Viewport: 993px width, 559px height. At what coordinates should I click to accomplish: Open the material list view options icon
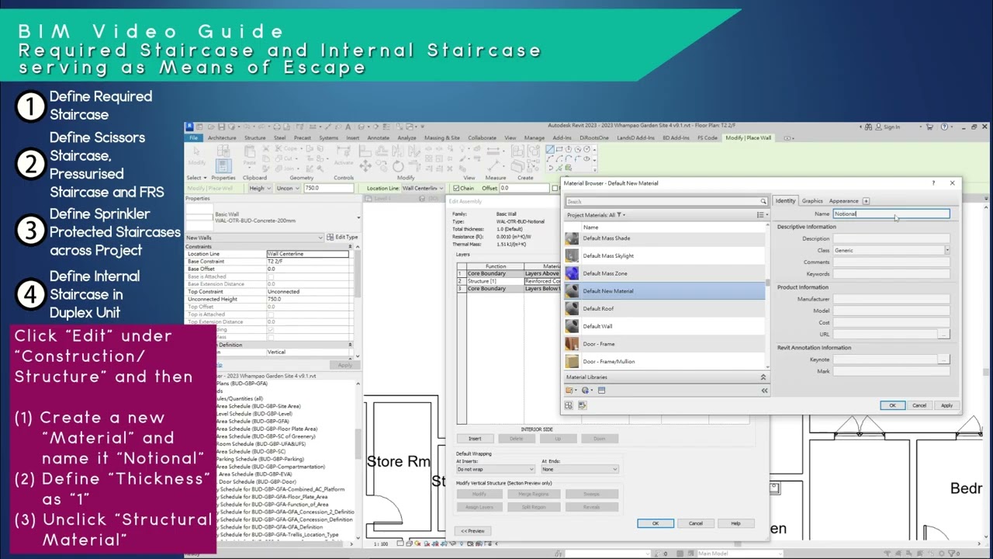[761, 215]
